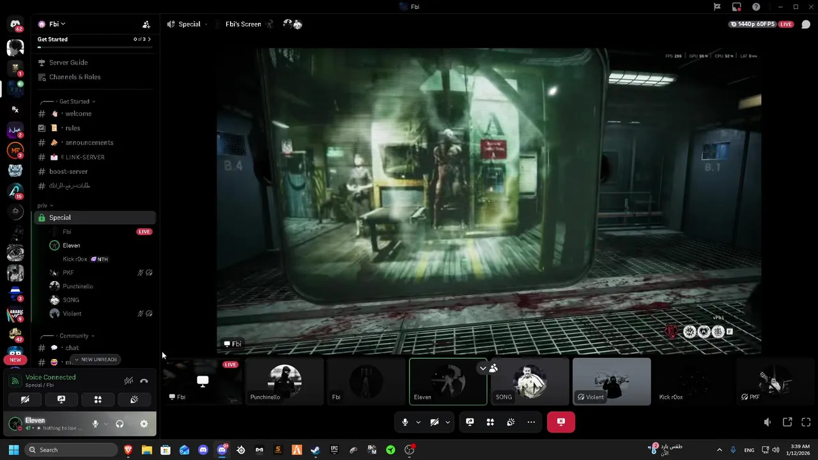Click PKF in the voice member list
This screenshot has width=818, height=460.
click(x=68, y=273)
